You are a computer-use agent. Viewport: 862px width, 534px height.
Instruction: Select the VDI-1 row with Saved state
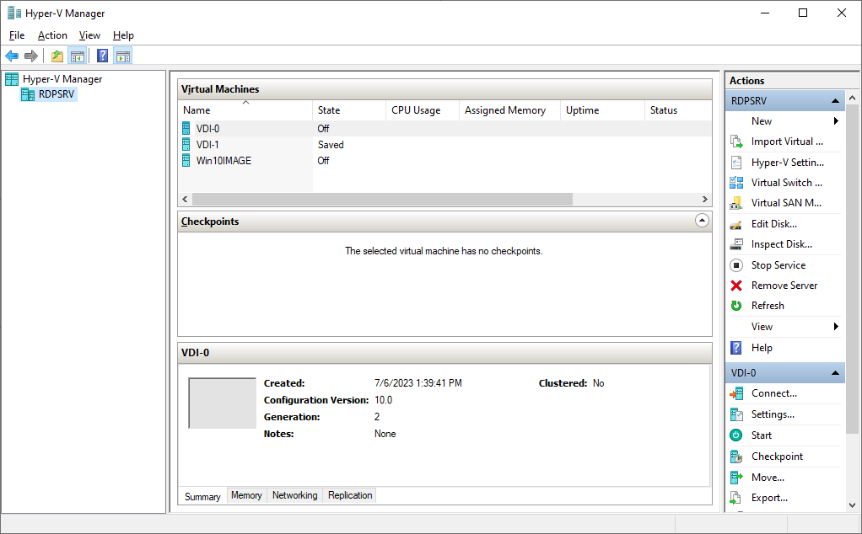pos(444,144)
